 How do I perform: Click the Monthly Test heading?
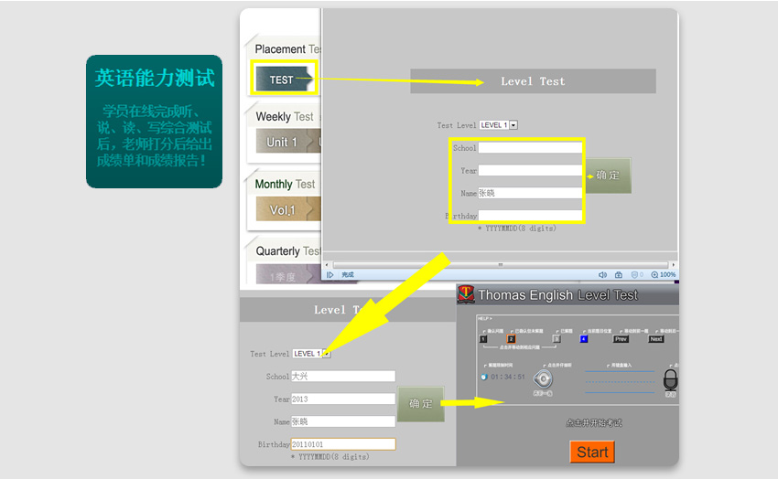click(x=285, y=185)
